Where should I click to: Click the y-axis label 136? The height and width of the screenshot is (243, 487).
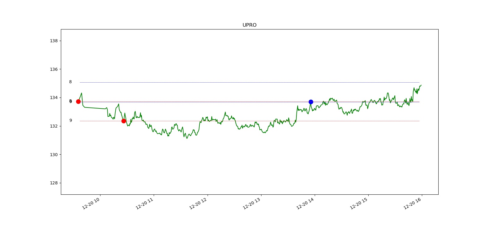(x=54, y=69)
